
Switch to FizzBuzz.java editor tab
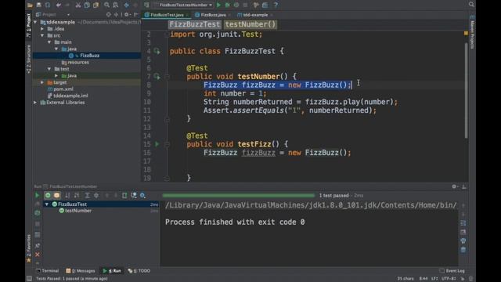click(x=213, y=15)
